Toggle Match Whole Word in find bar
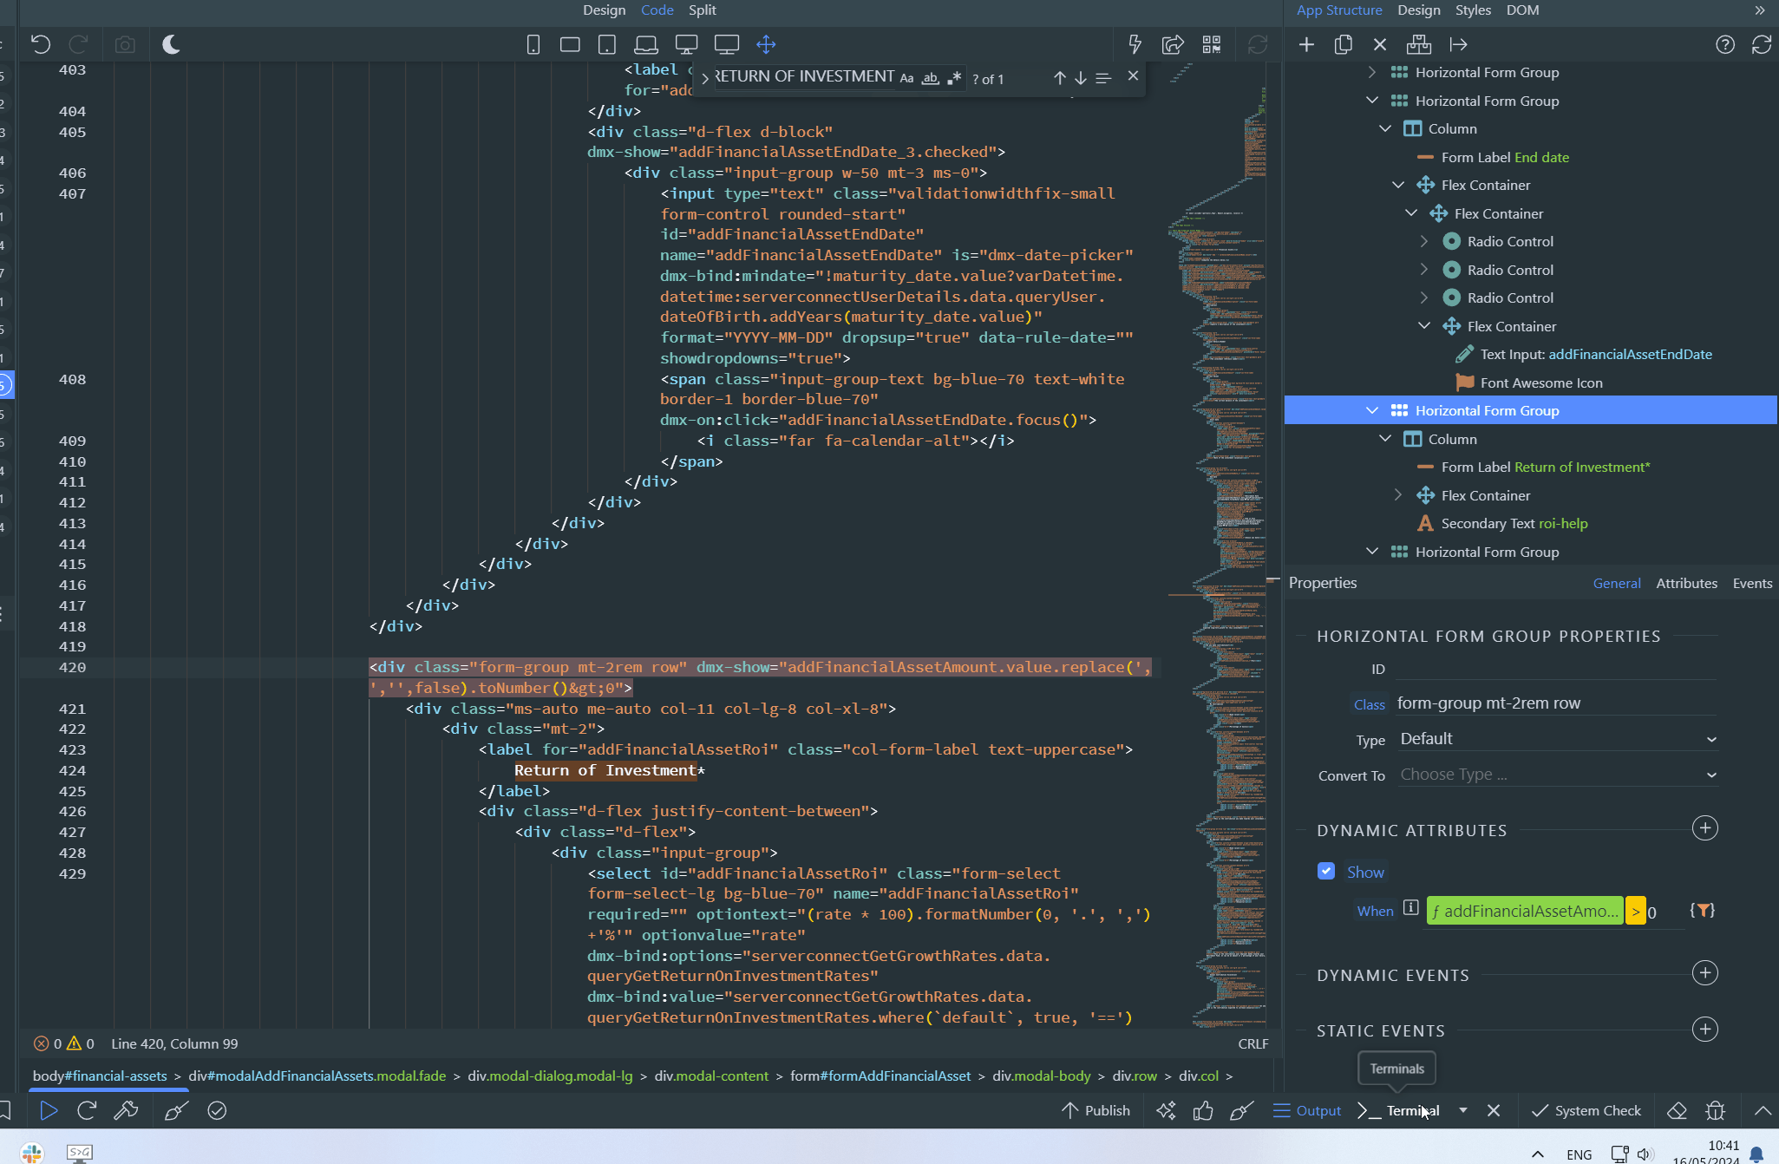 click(930, 78)
